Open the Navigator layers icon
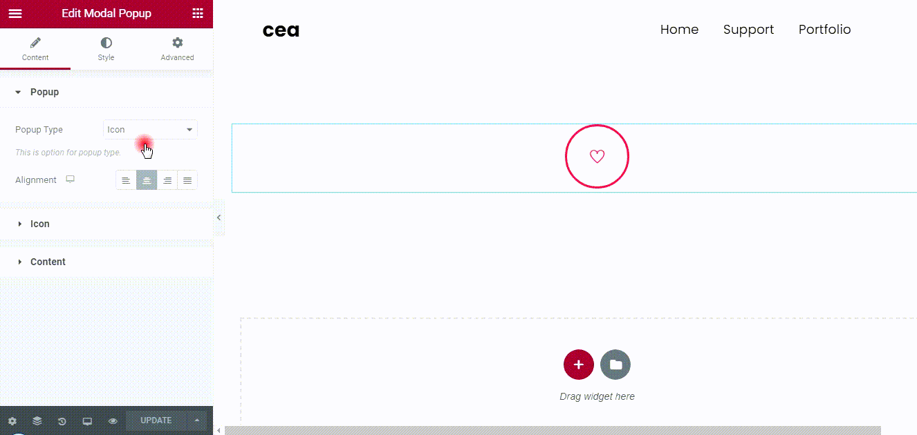Screen dimensions: 917x435 [x=37, y=420]
